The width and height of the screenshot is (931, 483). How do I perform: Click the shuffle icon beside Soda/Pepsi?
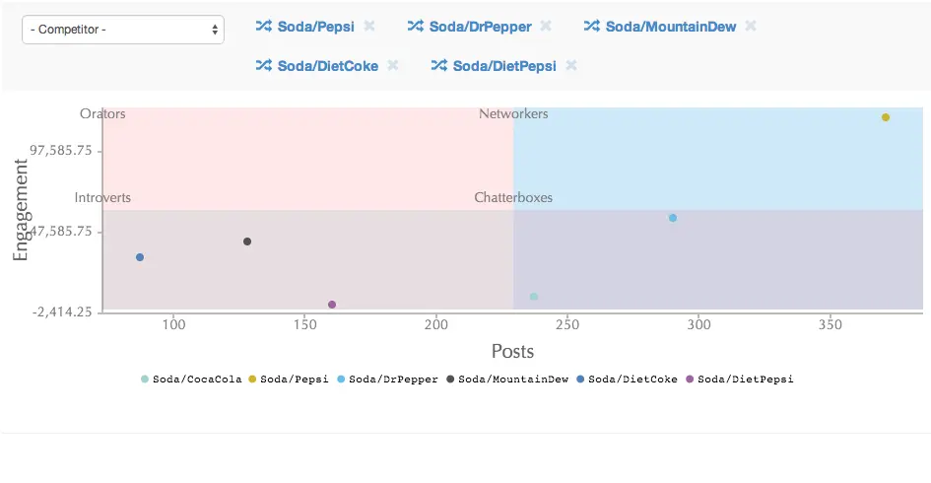(263, 27)
